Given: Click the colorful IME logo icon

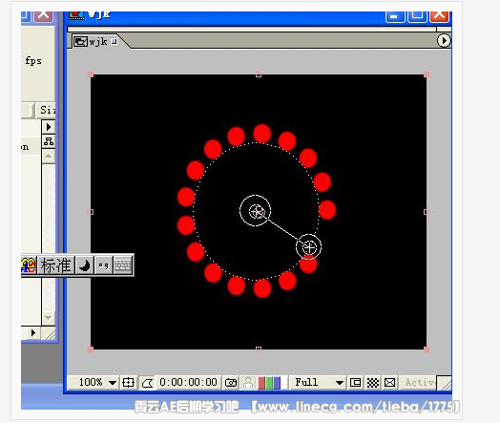Looking at the screenshot, I should [x=29, y=265].
